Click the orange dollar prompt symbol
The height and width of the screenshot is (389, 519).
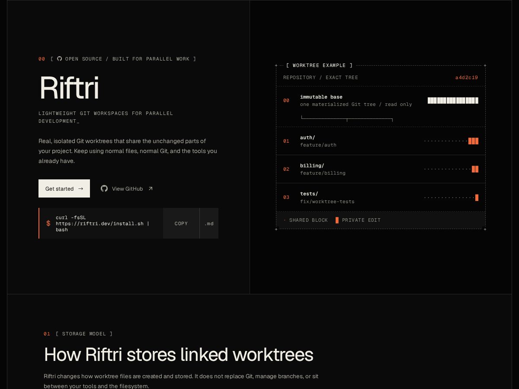tap(48, 223)
